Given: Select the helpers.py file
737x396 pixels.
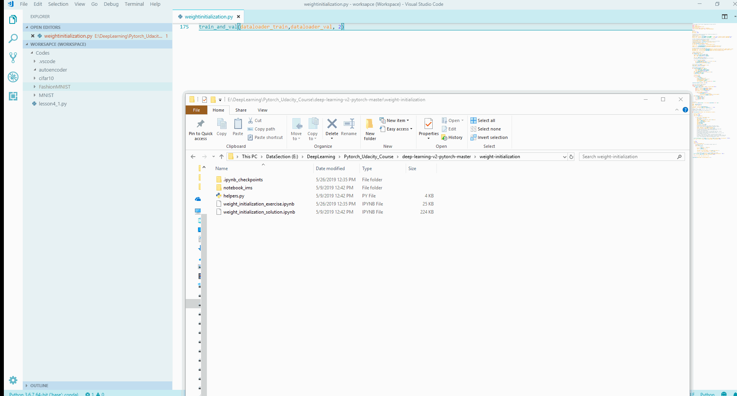Looking at the screenshot, I should [233, 196].
